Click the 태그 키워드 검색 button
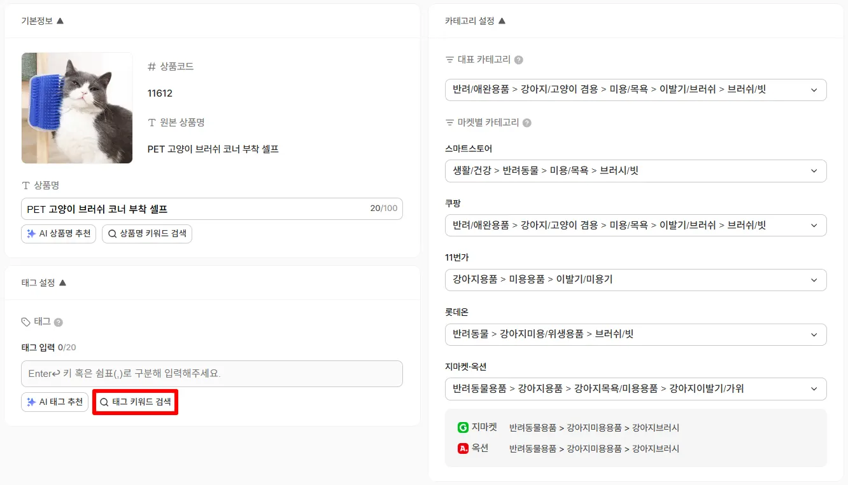Screen dimensions: 848x485 (135, 402)
